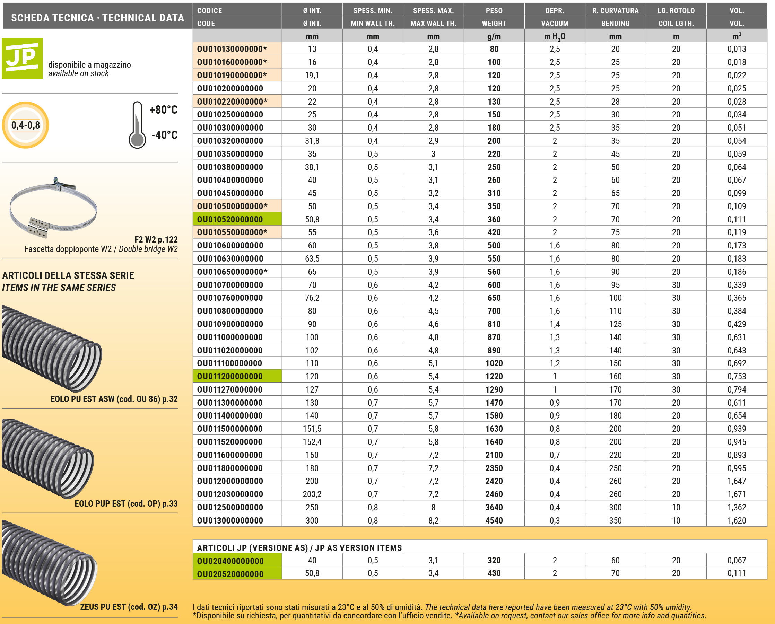775x624 pixels.
Task: Click ZEUS PU EST p.34 label
Action: click(x=129, y=607)
